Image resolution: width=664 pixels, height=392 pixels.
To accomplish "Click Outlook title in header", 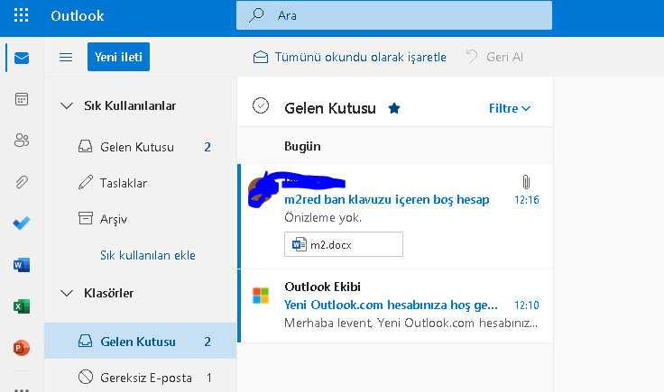I will point(78,15).
